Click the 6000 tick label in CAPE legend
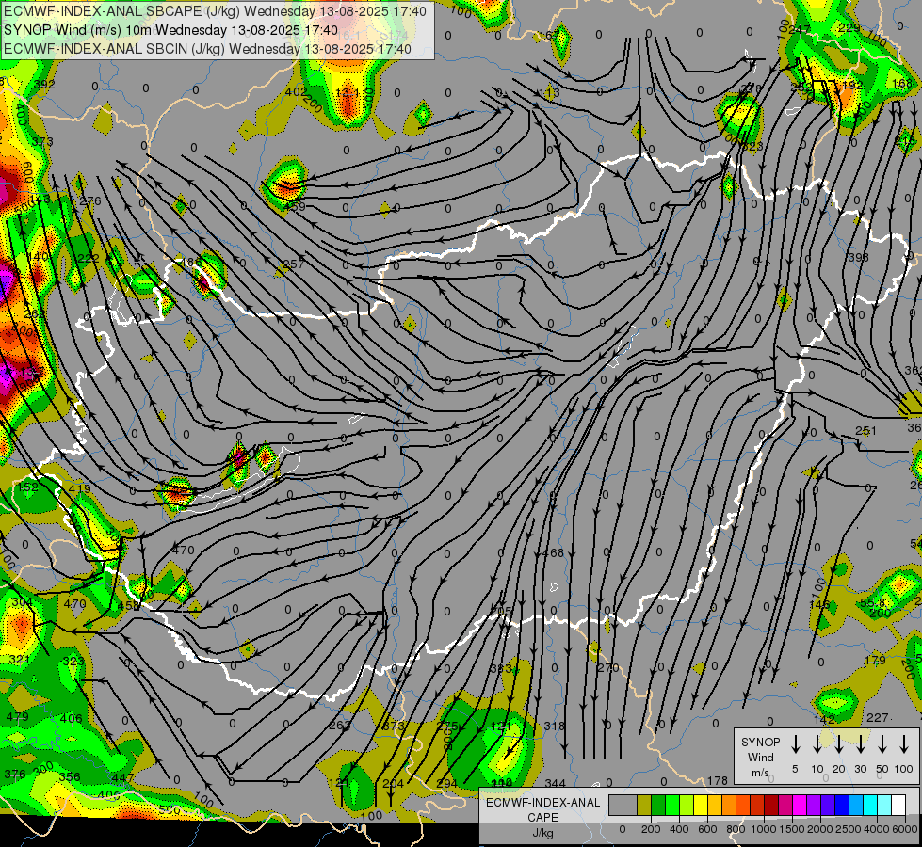 (x=904, y=829)
